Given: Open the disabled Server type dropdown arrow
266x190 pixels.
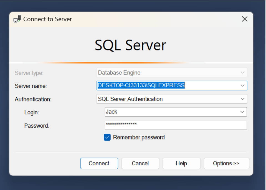Looking at the screenshot, I should click(243, 73).
